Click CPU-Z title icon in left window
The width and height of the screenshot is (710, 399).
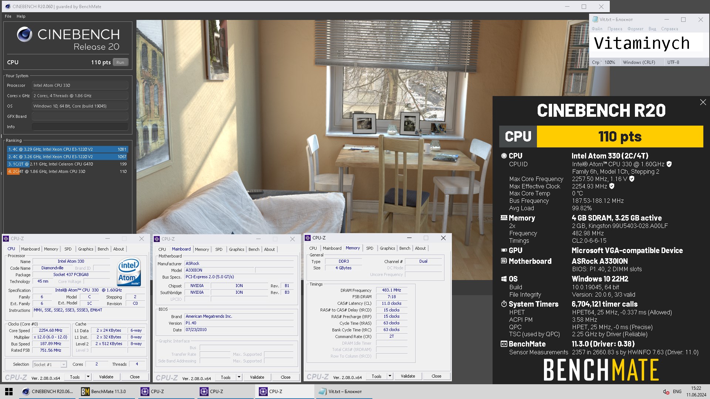point(6,239)
